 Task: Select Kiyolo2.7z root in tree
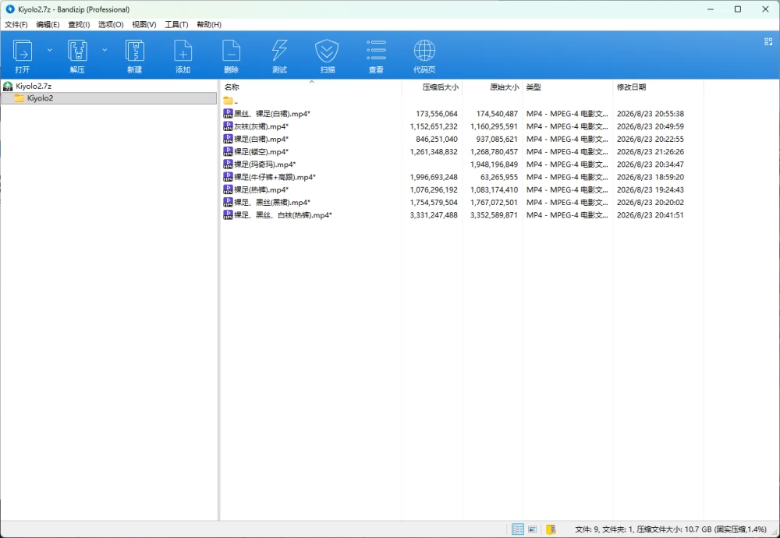[34, 86]
